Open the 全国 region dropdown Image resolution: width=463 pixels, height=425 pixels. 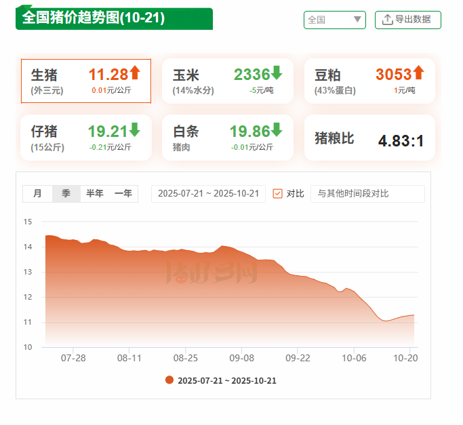(334, 20)
